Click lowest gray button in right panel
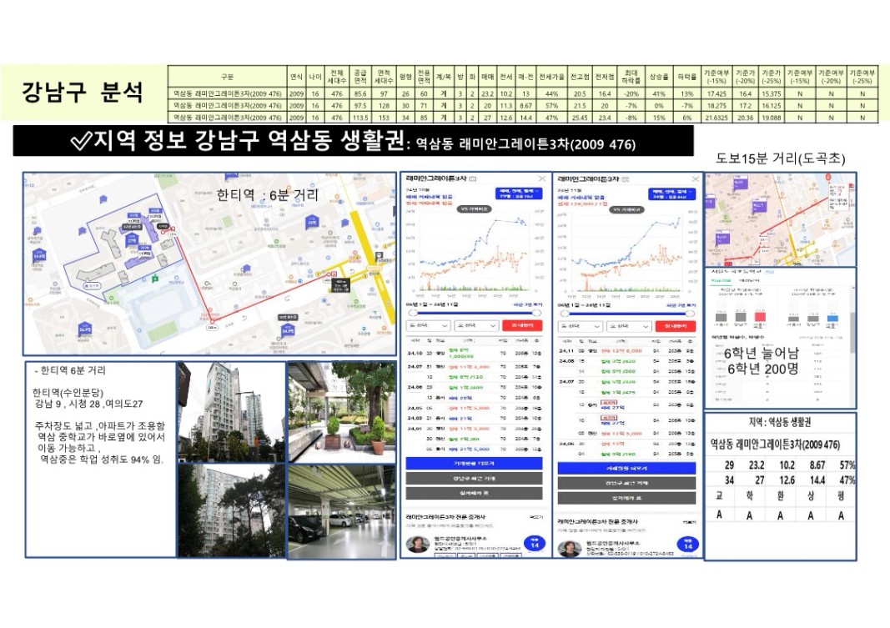This screenshot has width=890, height=628. point(626,498)
